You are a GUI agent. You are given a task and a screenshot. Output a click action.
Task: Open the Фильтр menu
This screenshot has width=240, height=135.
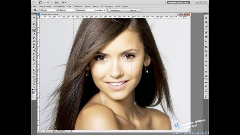(87, 6)
